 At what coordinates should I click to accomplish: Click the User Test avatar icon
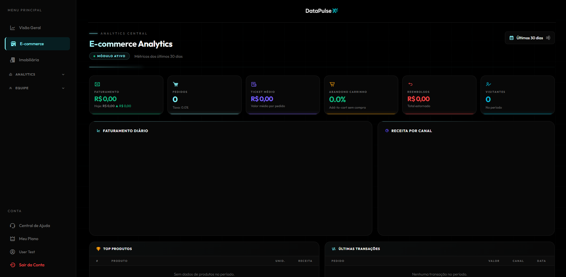tap(13, 252)
